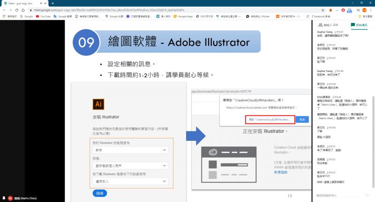Expand the Other bookmarks folder
The image size is (375, 202).
tap(365, 16)
